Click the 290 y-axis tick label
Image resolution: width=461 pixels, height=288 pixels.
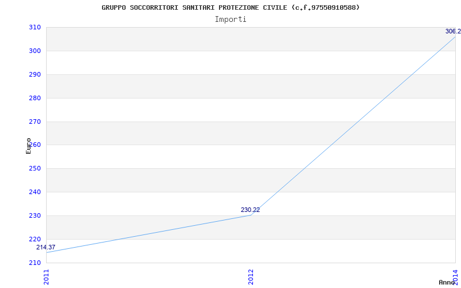point(35,74)
